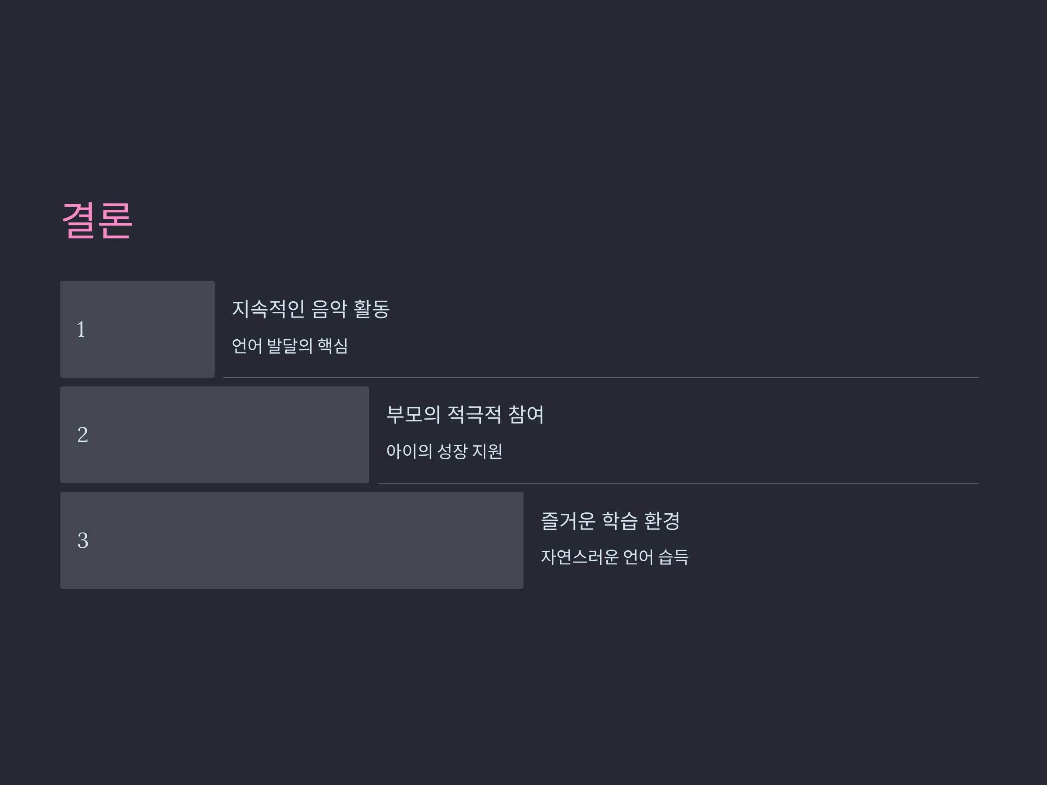Select subtext 아이의 성장 지원
This screenshot has width=1047, height=785.
[x=444, y=451]
